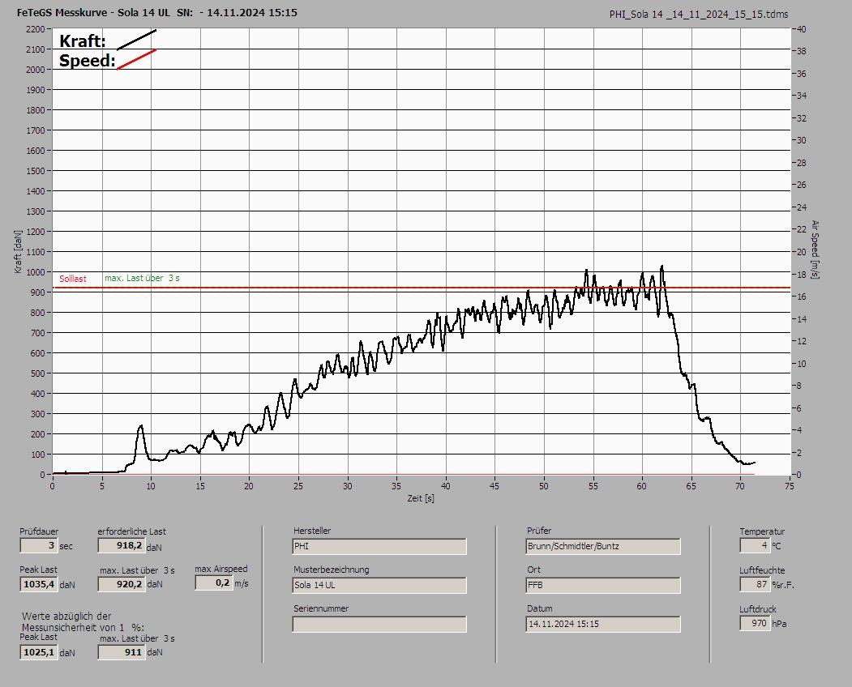This screenshot has height=687, width=852.
Task: Click the Luftdruck label
Action: click(x=758, y=609)
